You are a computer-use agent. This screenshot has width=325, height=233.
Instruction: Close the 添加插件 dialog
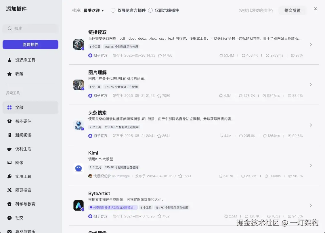coord(316,9)
